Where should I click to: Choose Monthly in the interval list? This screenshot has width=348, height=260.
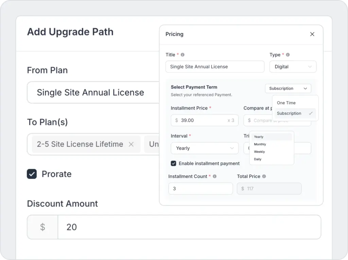[x=260, y=144]
